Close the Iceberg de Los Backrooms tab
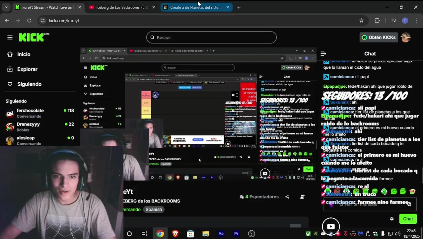Image resolution: width=423 pixels, height=239 pixels. (x=153, y=7)
